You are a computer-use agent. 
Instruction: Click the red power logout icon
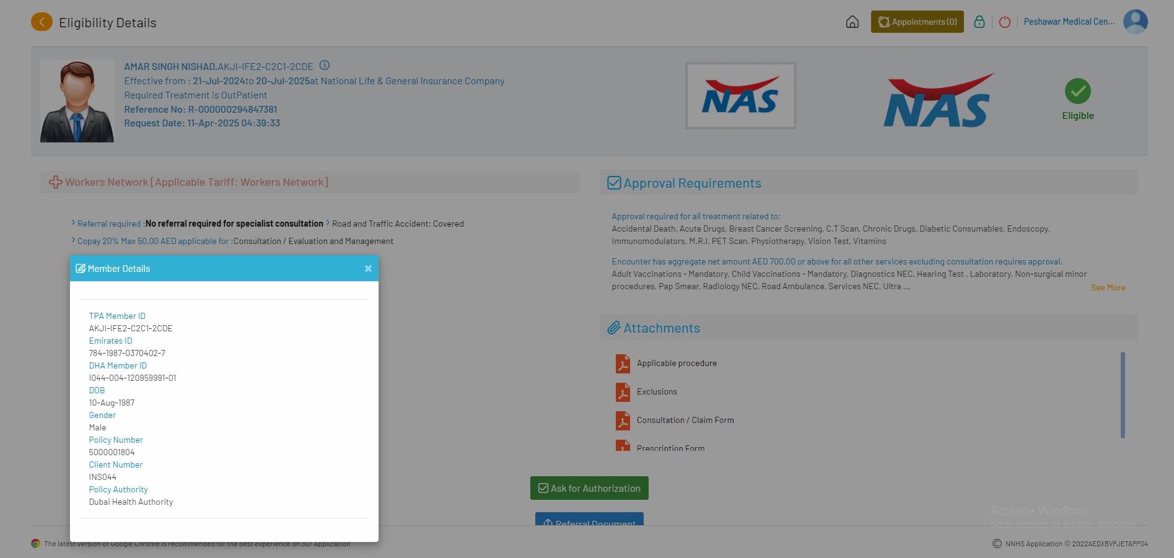pos(1005,22)
